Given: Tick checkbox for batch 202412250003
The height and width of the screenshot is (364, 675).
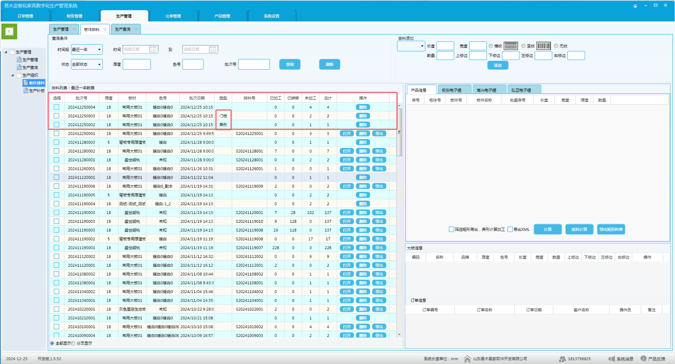Looking at the screenshot, I should [x=57, y=116].
